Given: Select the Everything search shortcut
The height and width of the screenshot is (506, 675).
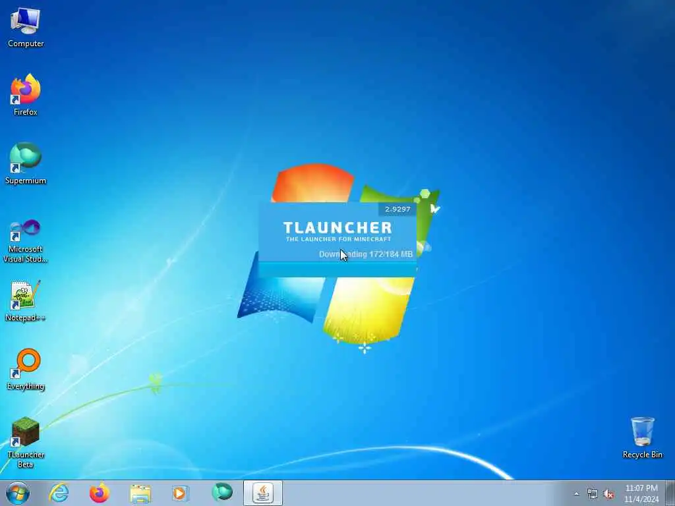Looking at the screenshot, I should [x=26, y=369].
